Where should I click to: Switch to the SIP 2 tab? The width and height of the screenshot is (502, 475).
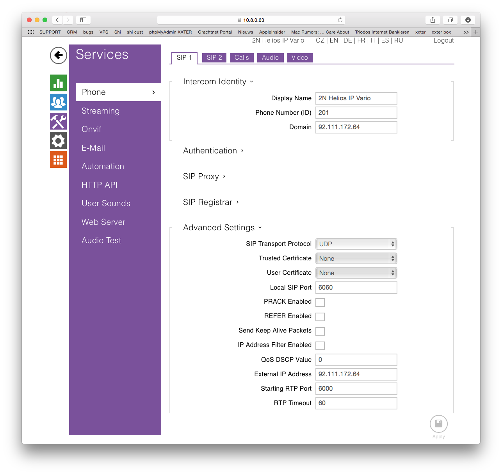(214, 58)
